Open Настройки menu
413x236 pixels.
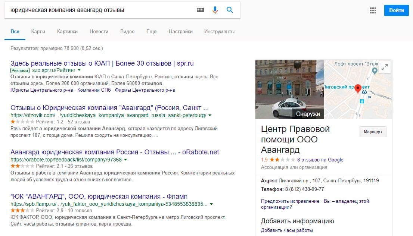[x=180, y=32]
